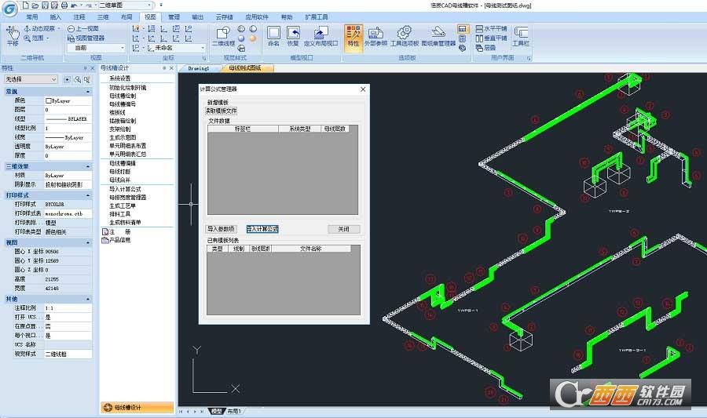Click the 浩辰CAD application logo button

(10, 8)
